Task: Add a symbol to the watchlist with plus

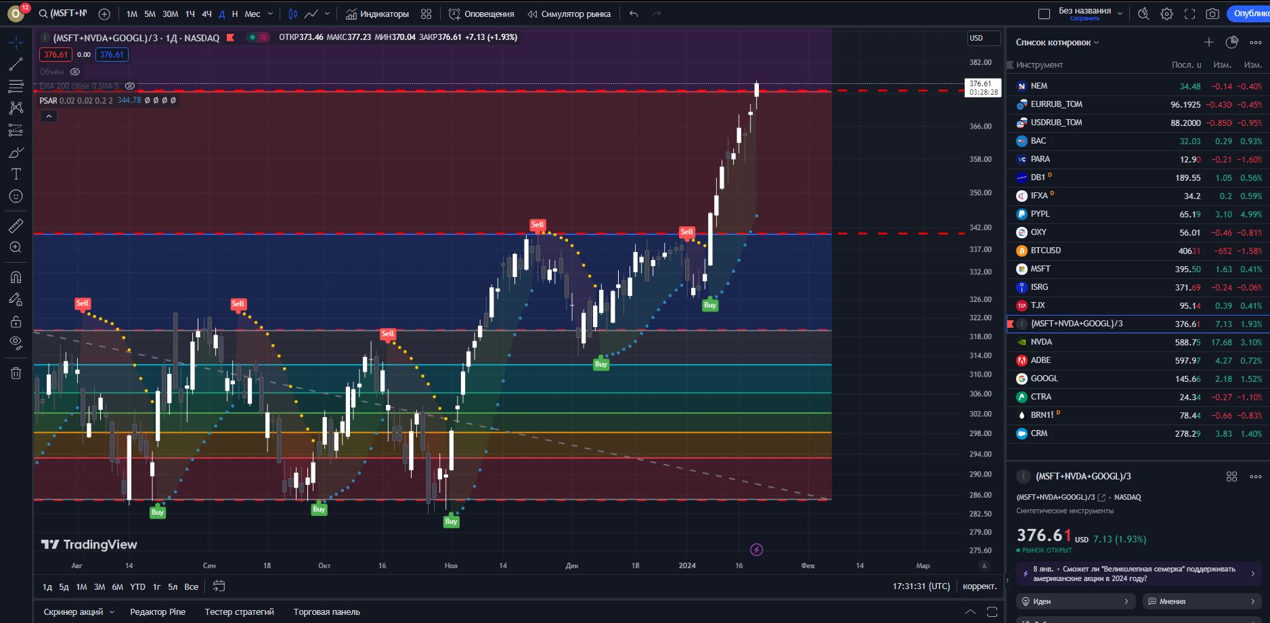Action: (1209, 42)
